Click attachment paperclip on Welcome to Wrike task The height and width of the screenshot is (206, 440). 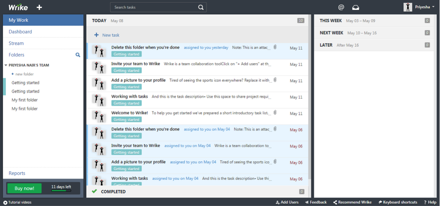coord(275,113)
